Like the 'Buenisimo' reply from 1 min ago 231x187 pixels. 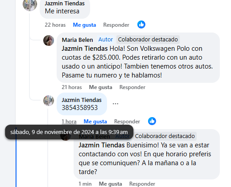tap(111, 184)
